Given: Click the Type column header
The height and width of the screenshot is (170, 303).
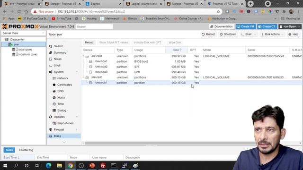Looking at the screenshot, I should point(123,50).
